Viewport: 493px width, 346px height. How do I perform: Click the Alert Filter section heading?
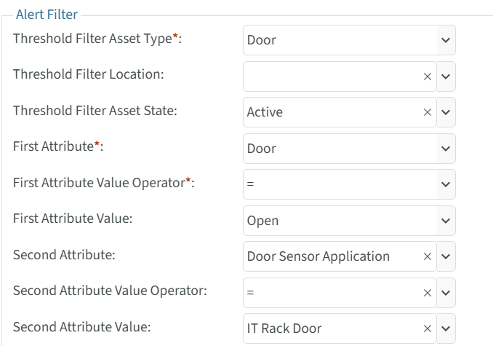tap(47, 15)
